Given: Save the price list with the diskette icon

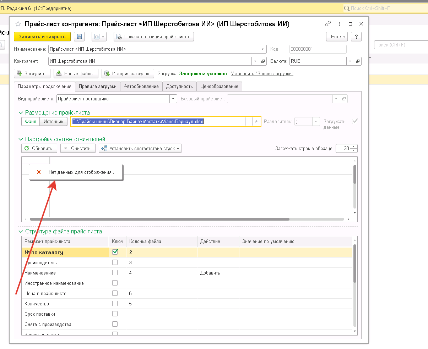Looking at the screenshot, I should 79,37.
